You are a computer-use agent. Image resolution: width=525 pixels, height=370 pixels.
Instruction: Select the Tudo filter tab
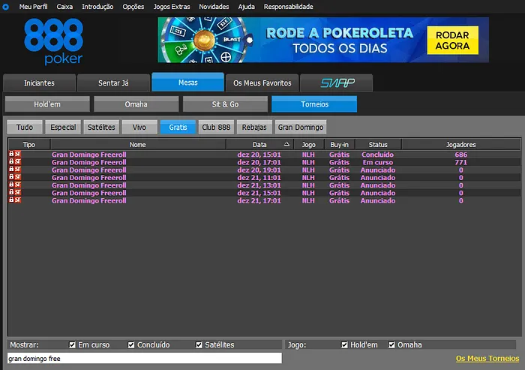point(25,127)
